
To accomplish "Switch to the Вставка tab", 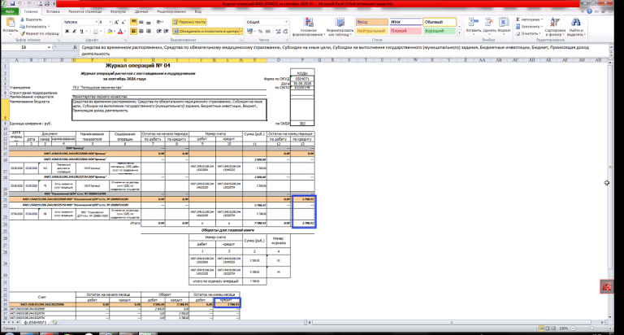I will (x=53, y=12).
